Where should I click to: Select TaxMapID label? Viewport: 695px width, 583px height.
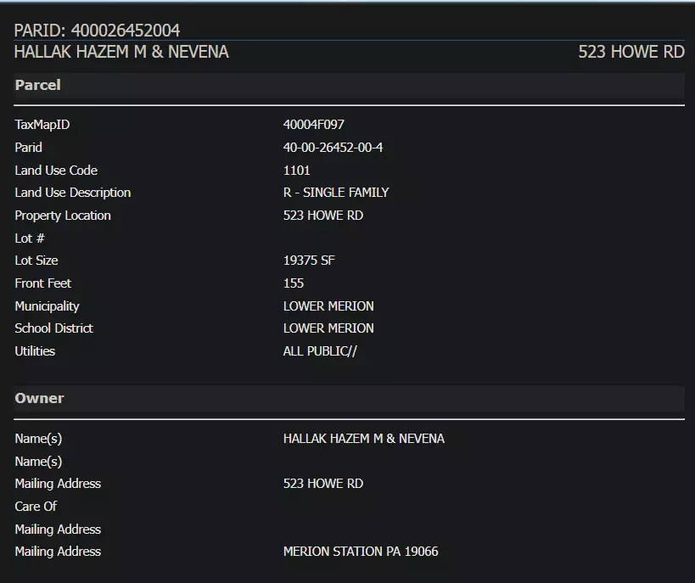(42, 125)
